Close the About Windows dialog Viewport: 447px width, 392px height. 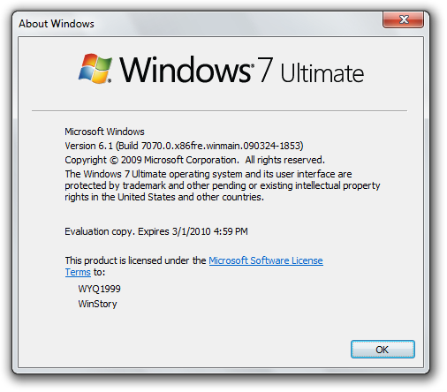[403, 19]
